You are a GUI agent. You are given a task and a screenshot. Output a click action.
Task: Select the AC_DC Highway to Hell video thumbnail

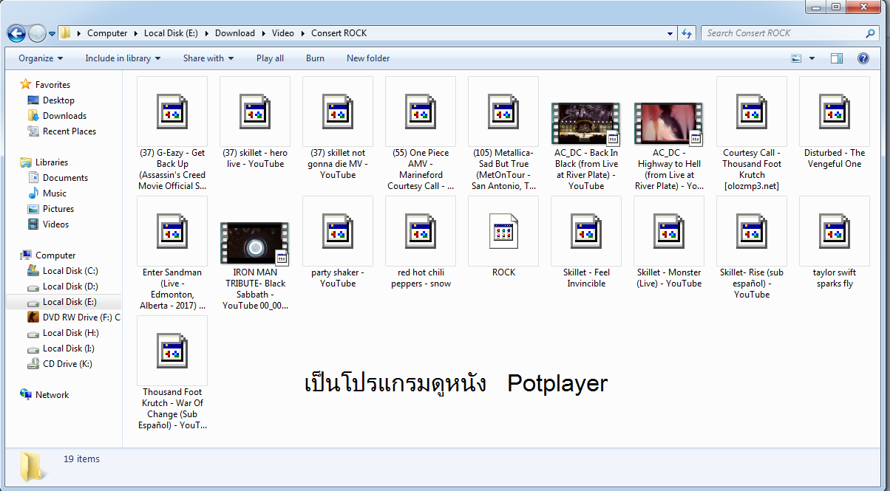pyautogui.click(x=669, y=123)
